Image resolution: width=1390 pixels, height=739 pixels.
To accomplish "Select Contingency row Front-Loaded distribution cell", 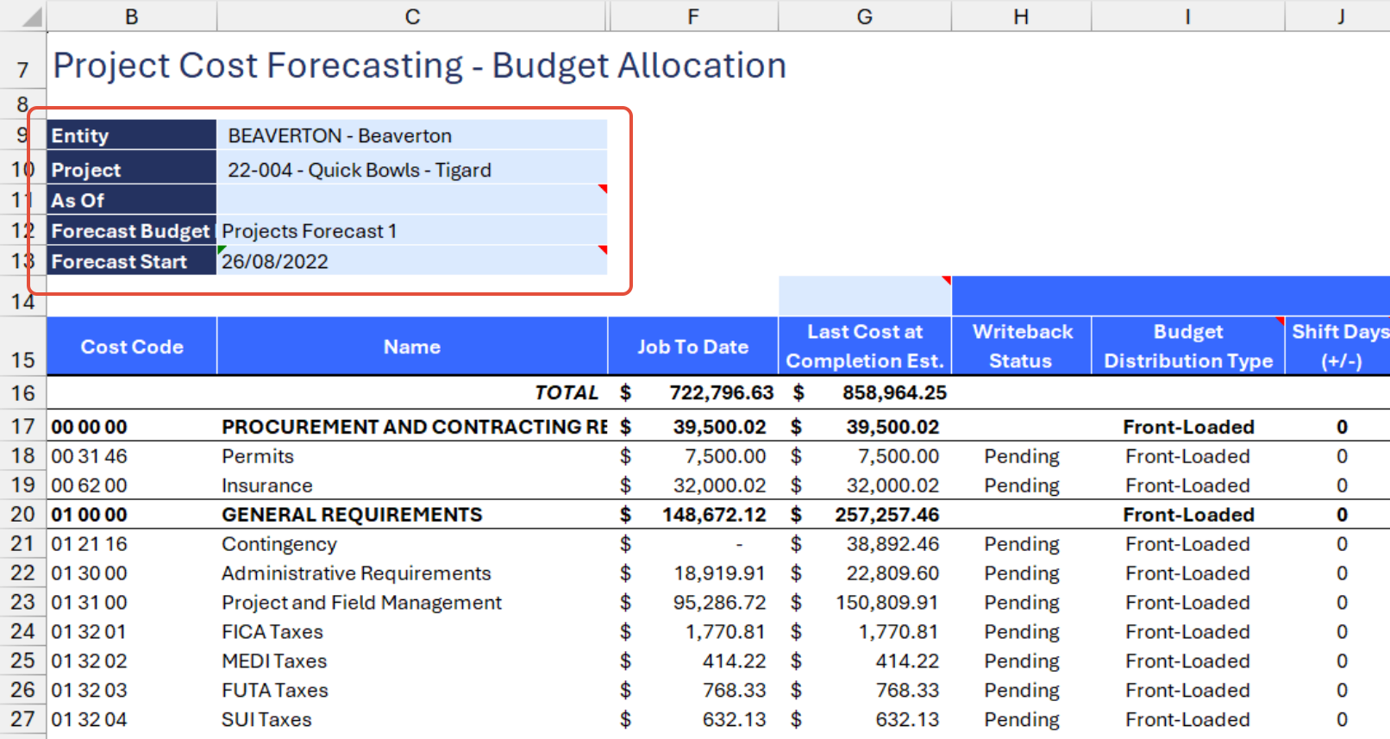I will click(1187, 544).
